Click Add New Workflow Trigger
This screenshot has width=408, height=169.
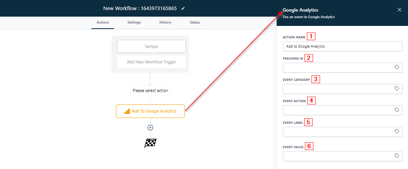click(x=151, y=62)
